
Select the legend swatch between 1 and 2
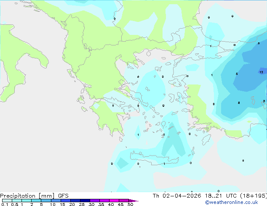pos(27,201)
